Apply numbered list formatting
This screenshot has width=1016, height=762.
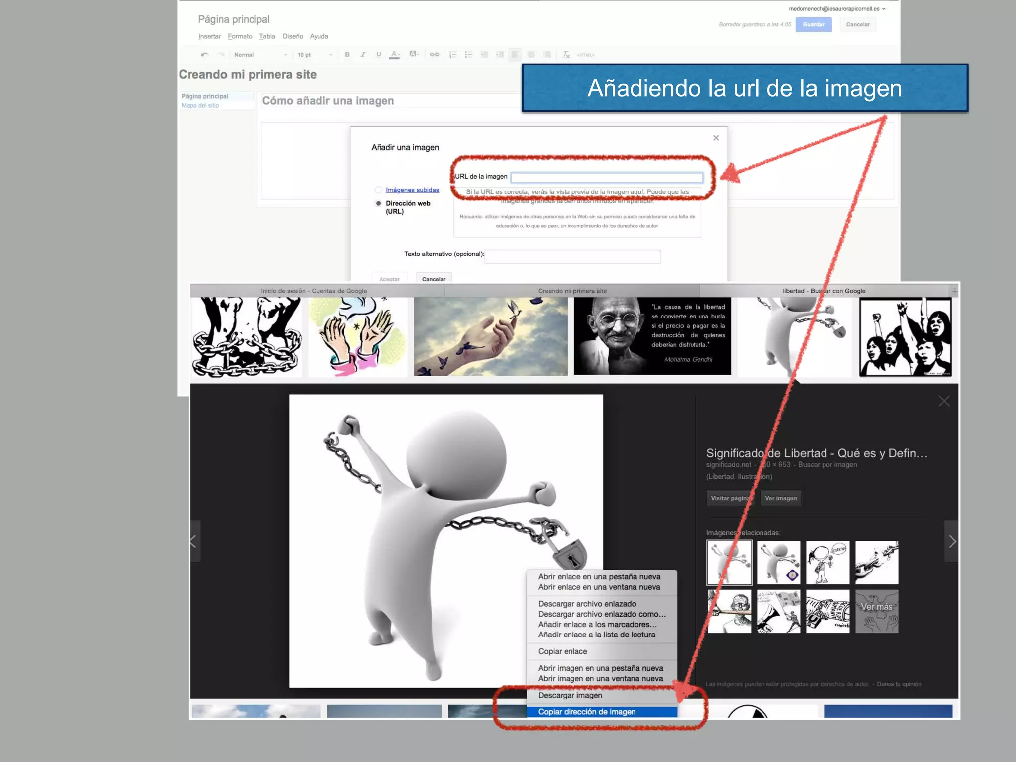click(453, 55)
